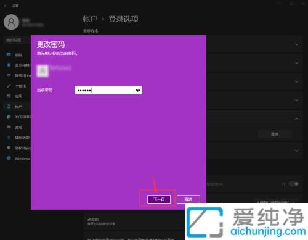Open the 应用 sidebar icon
This screenshot has width=308, height=240.
(x=9, y=96)
